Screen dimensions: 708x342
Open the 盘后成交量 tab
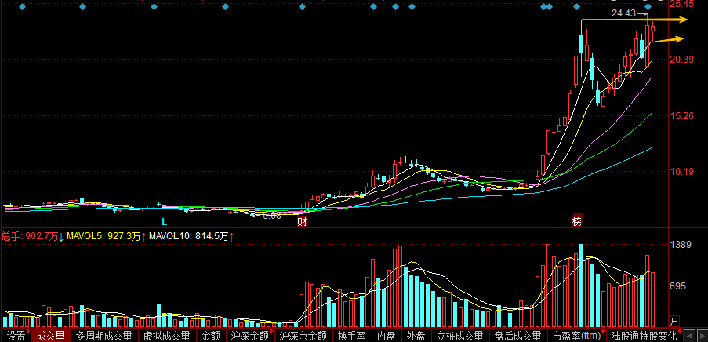[518, 336]
